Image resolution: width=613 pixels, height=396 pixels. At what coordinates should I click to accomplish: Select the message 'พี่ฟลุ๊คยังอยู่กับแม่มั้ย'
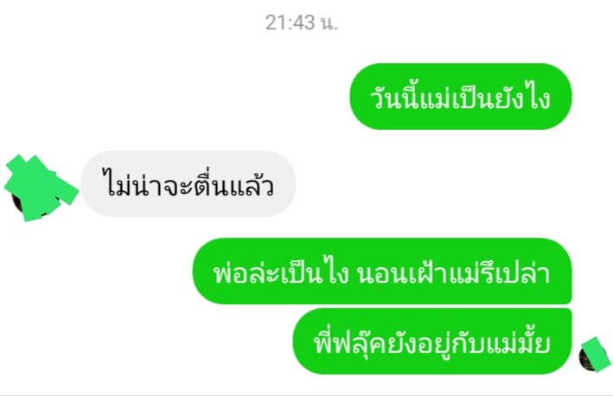coord(432,341)
